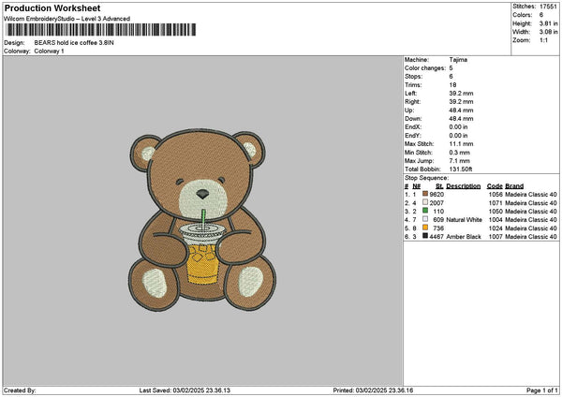
Task: Click the orange 736 thread color swatch
Action: point(426,228)
